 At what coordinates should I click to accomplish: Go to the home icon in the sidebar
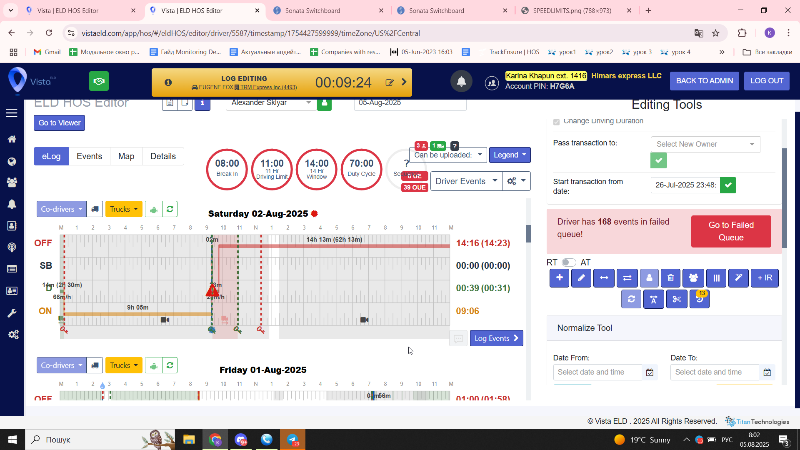[12, 139]
